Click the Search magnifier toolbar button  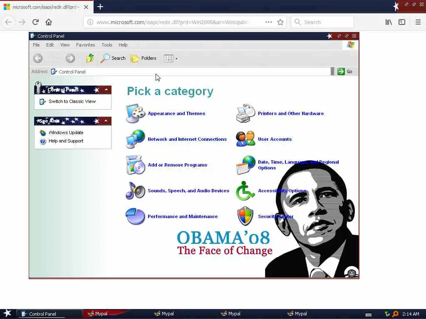113,58
